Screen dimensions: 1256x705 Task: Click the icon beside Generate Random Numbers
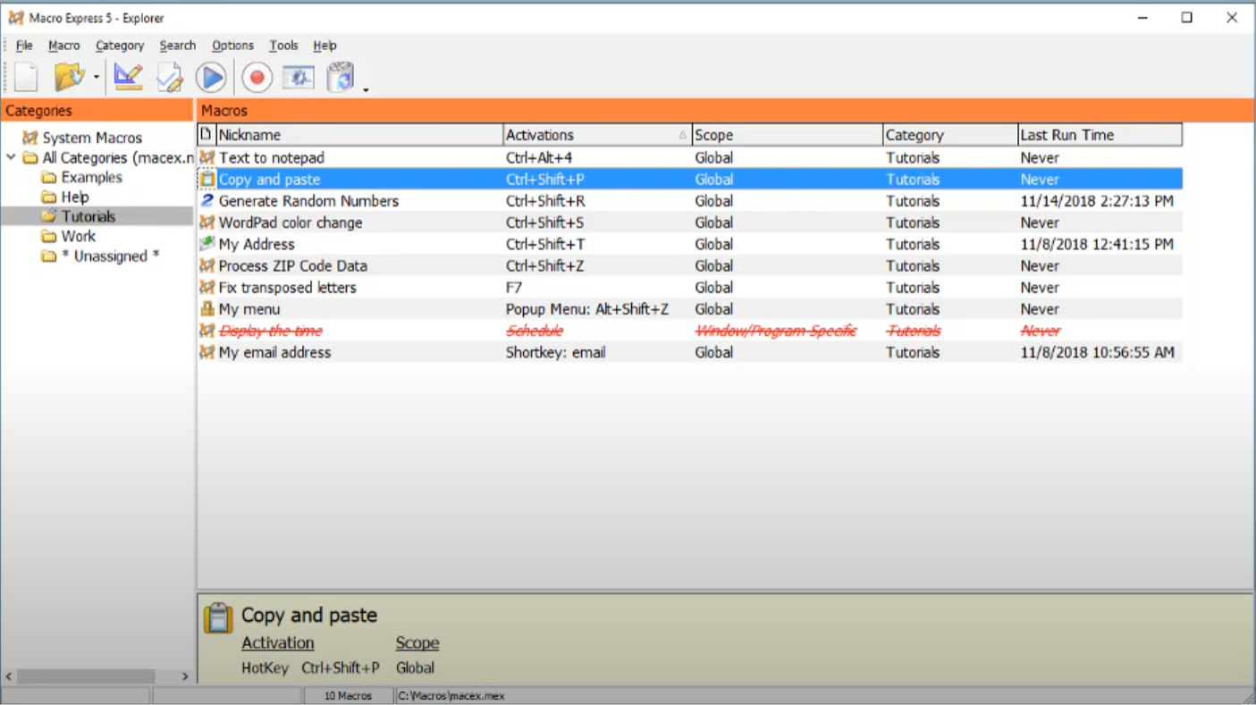point(207,201)
